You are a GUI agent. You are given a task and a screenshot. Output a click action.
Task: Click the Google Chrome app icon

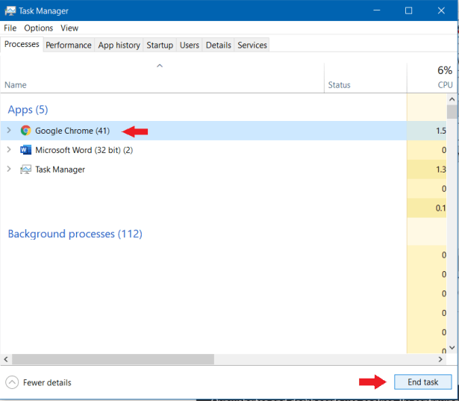coord(25,131)
